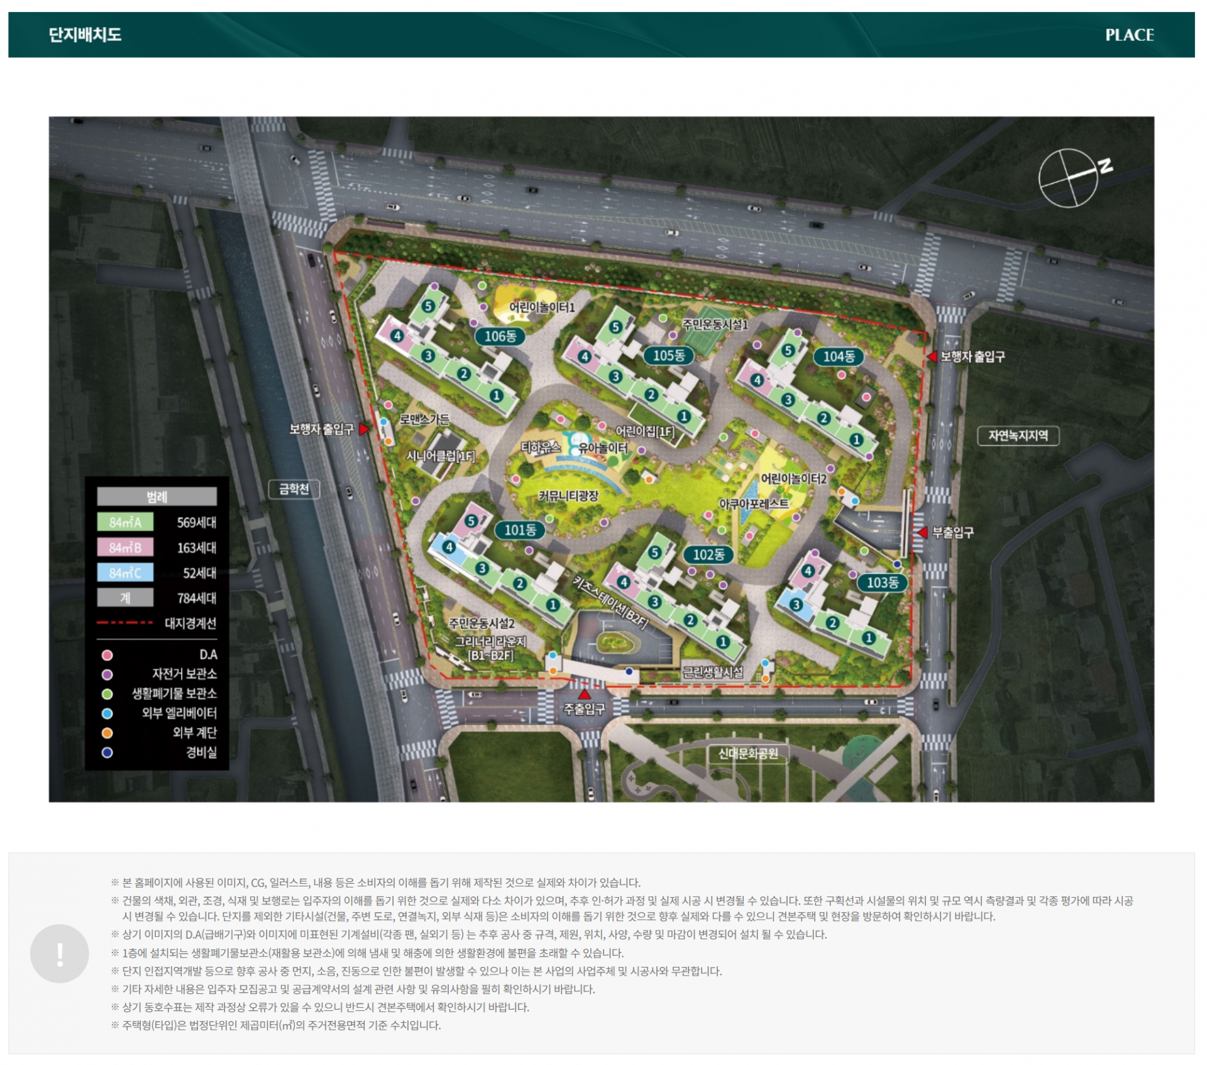
Task: Click the pink D.A legend circle
Action: point(107,655)
